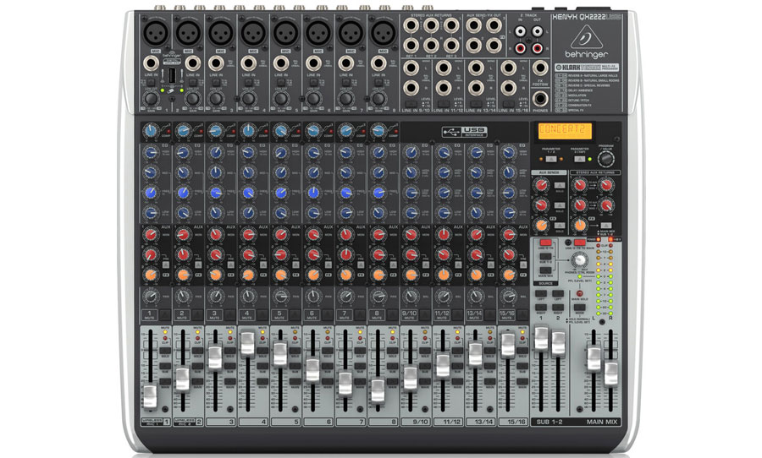This screenshot has width=762, height=458.
Task: Click the channel 8 orange FX knob
Action: [x=378, y=275]
